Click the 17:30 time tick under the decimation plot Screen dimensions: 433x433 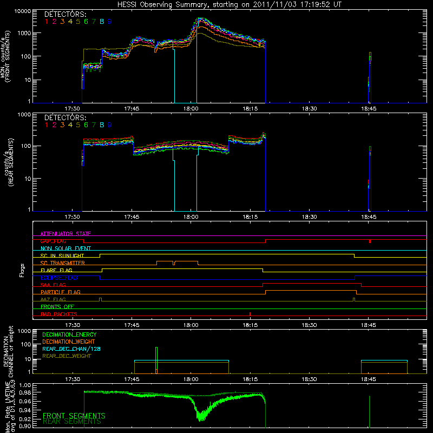[x=73, y=379]
